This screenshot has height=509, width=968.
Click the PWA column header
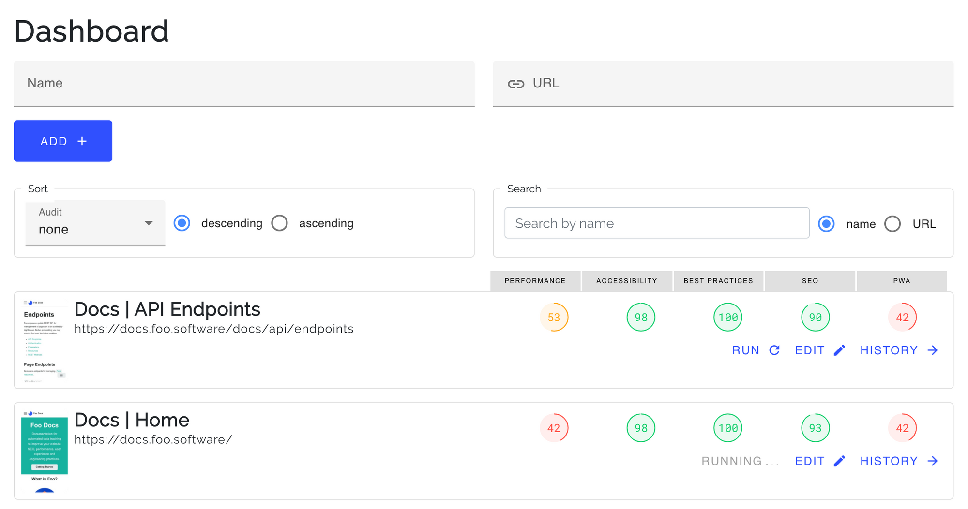902,281
